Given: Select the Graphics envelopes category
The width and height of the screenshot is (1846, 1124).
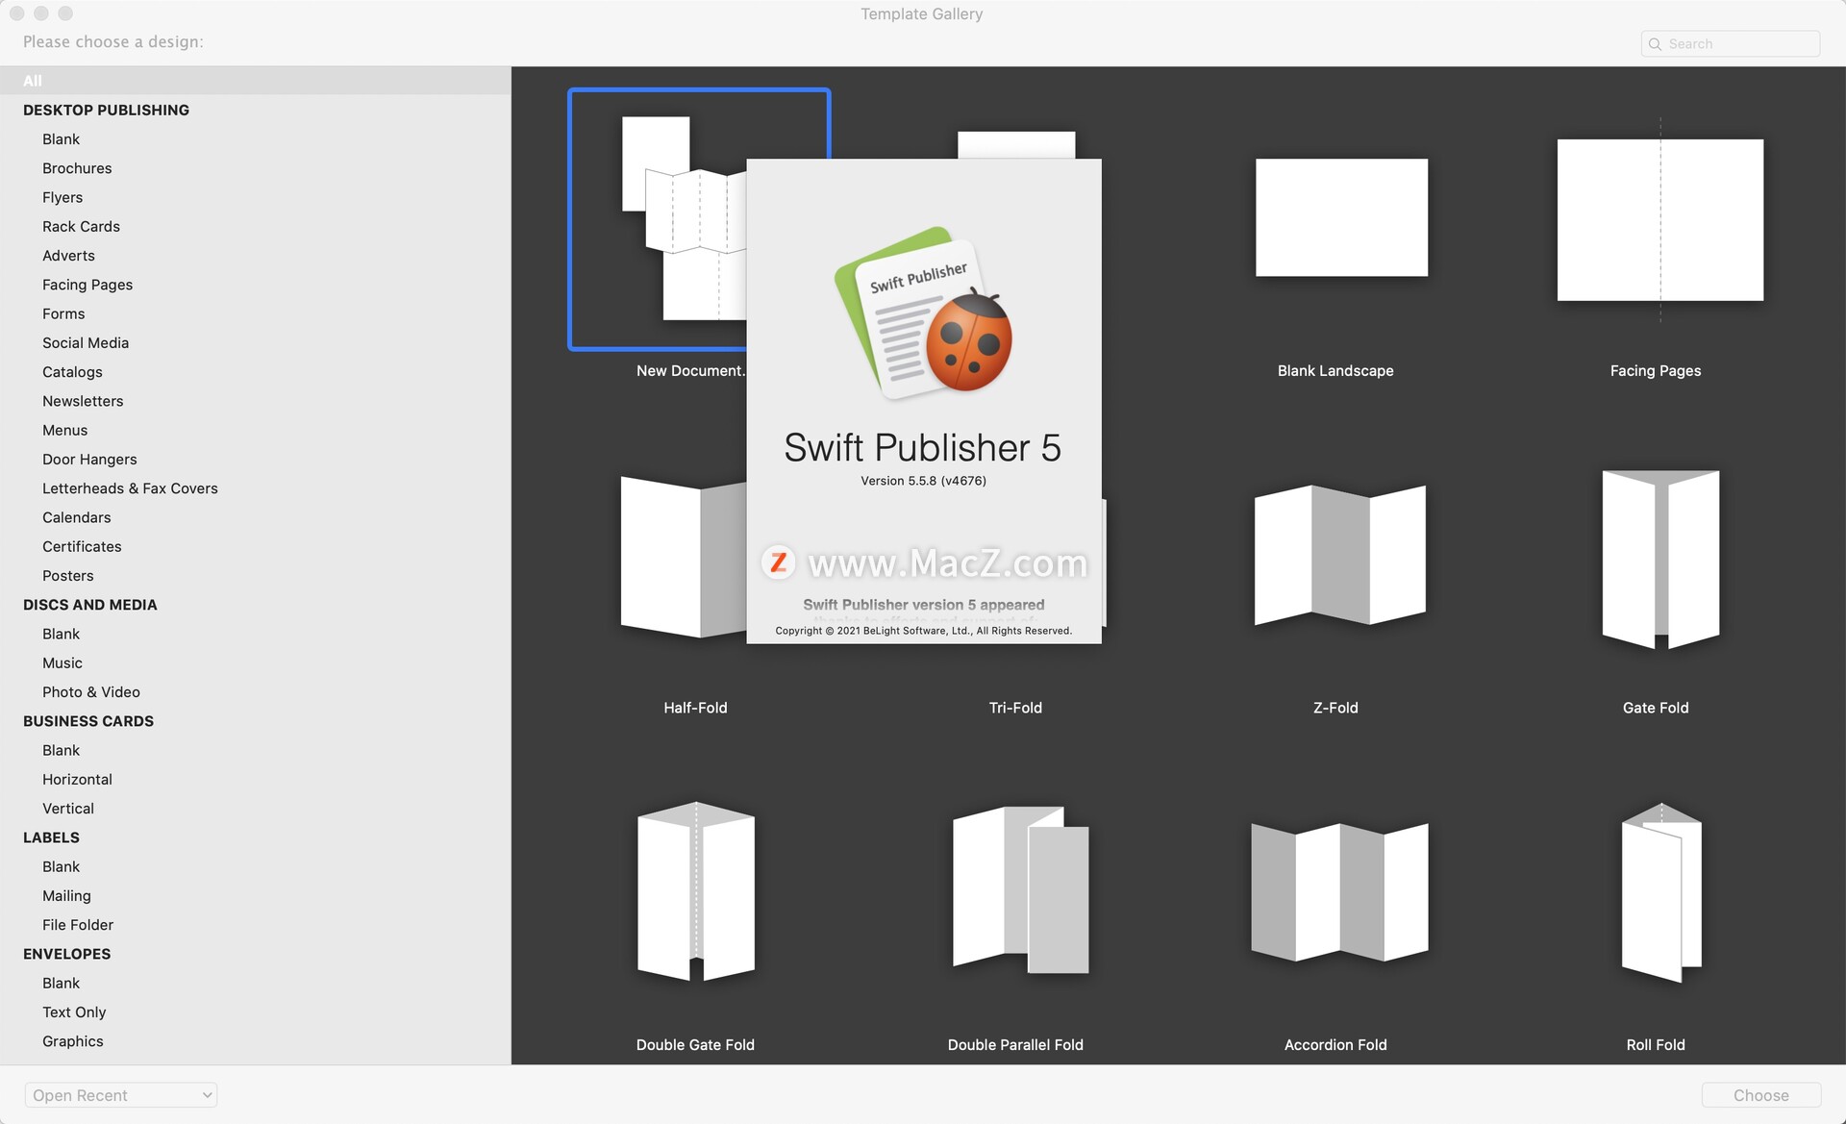Looking at the screenshot, I should pos(72,1041).
